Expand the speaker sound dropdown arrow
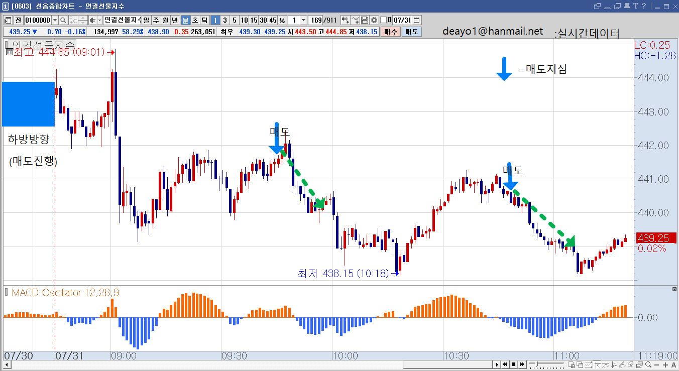The width and height of the screenshot is (679, 371). (99, 20)
